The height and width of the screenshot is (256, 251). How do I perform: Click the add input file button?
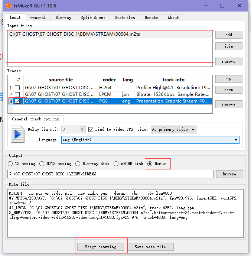[229, 35]
